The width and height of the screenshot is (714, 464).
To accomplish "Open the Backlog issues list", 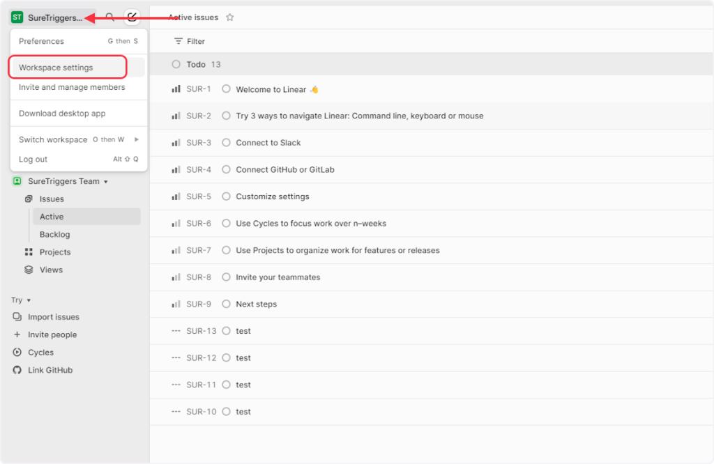I will pos(54,235).
